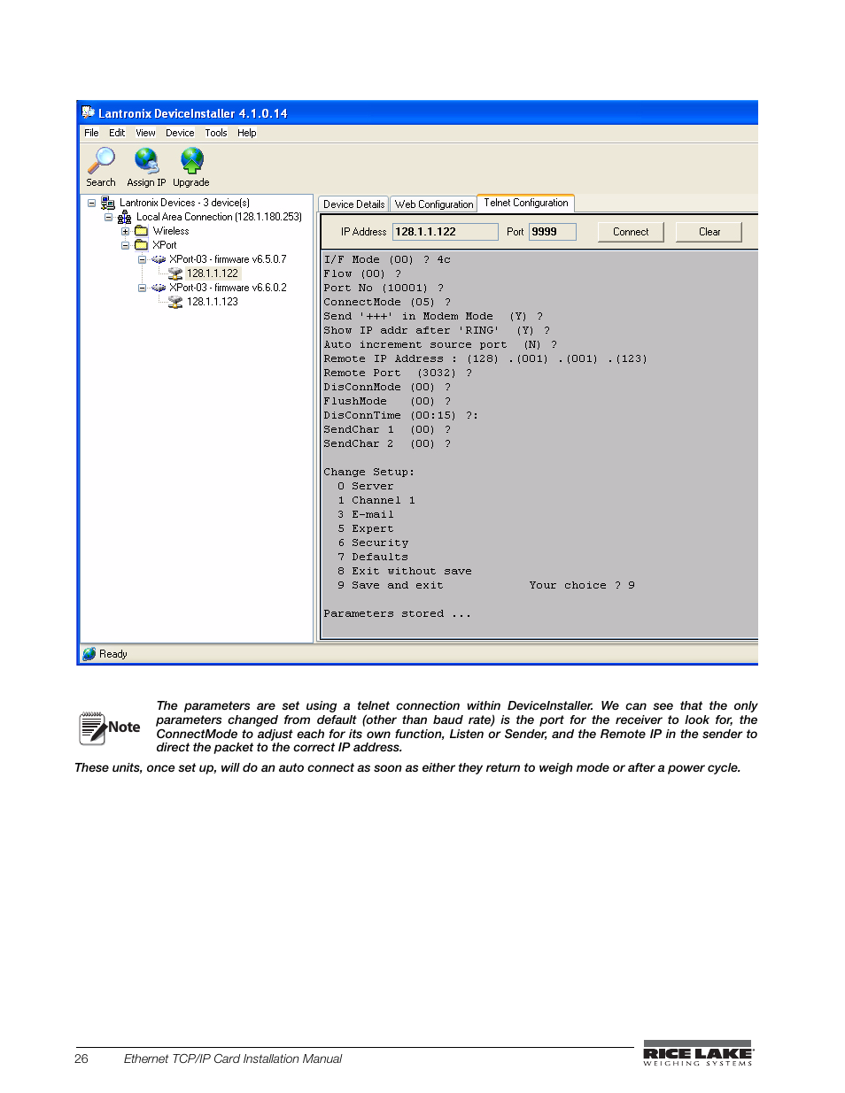The height and width of the screenshot is (1093, 845).
Task: Switch to the Web Configuration tab
Action: 434,204
